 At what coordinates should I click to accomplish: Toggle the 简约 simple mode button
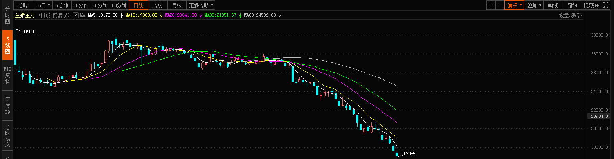pos(572,5)
